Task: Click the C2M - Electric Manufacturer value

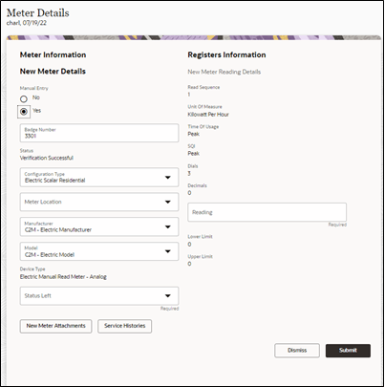Action: tap(58, 229)
